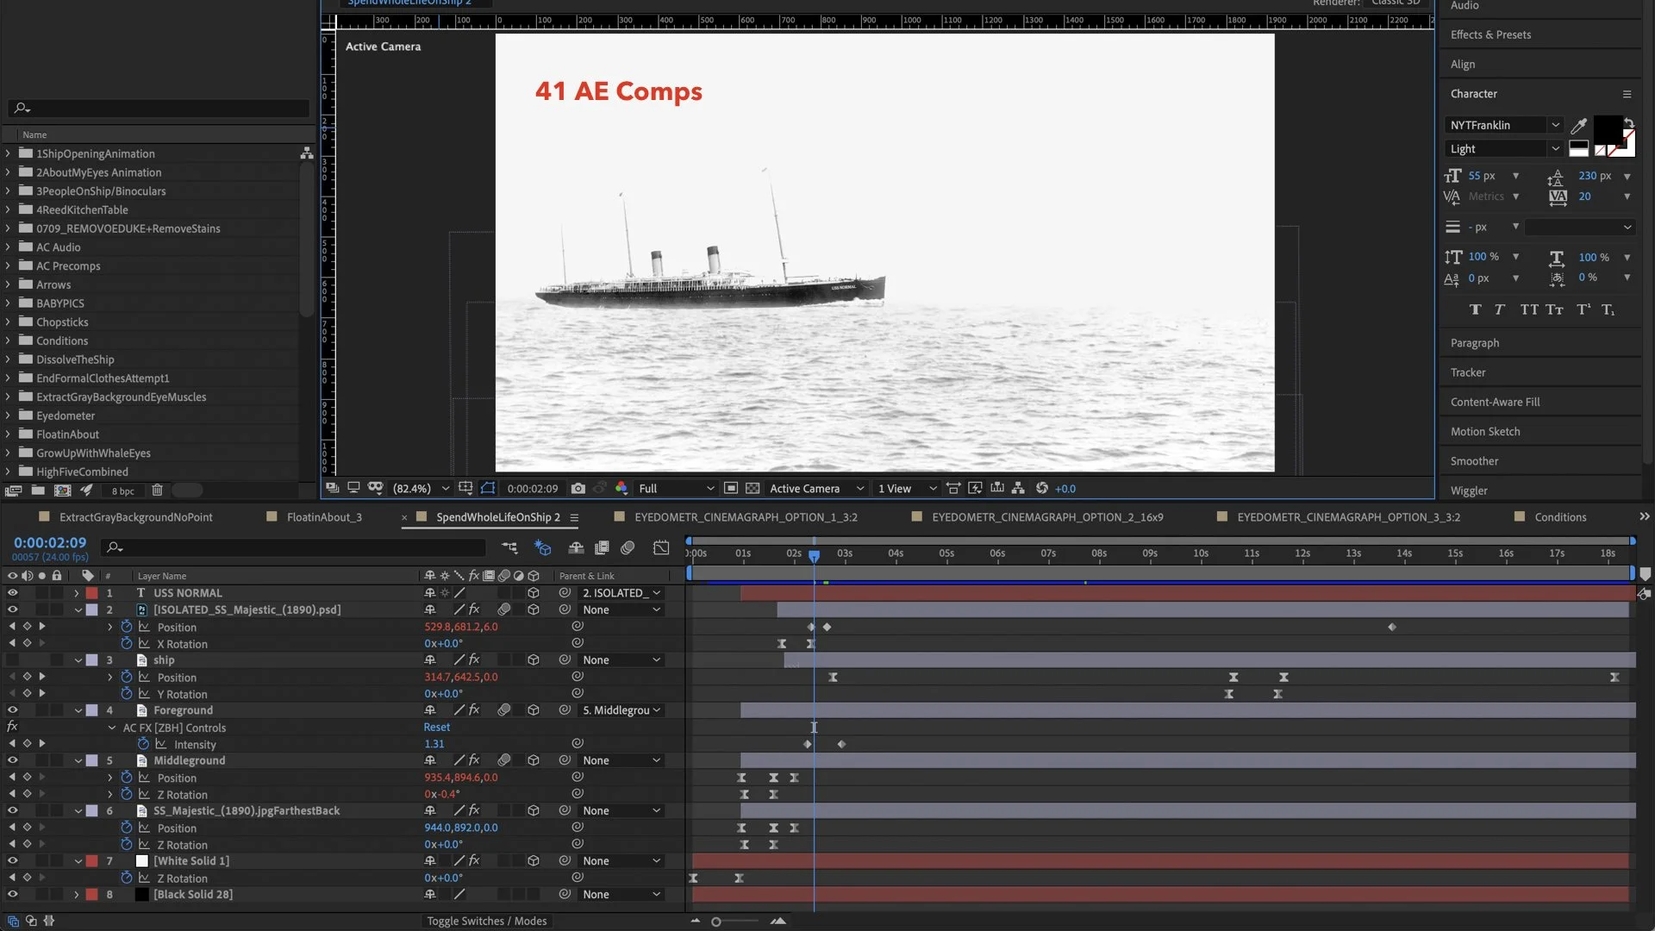Open the Conditions timeline tab
The width and height of the screenshot is (1655, 931).
pyautogui.click(x=1559, y=517)
